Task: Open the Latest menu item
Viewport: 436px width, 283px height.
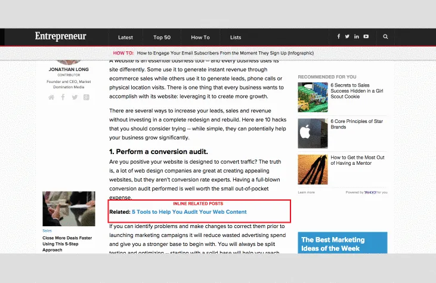Action: tap(125, 38)
